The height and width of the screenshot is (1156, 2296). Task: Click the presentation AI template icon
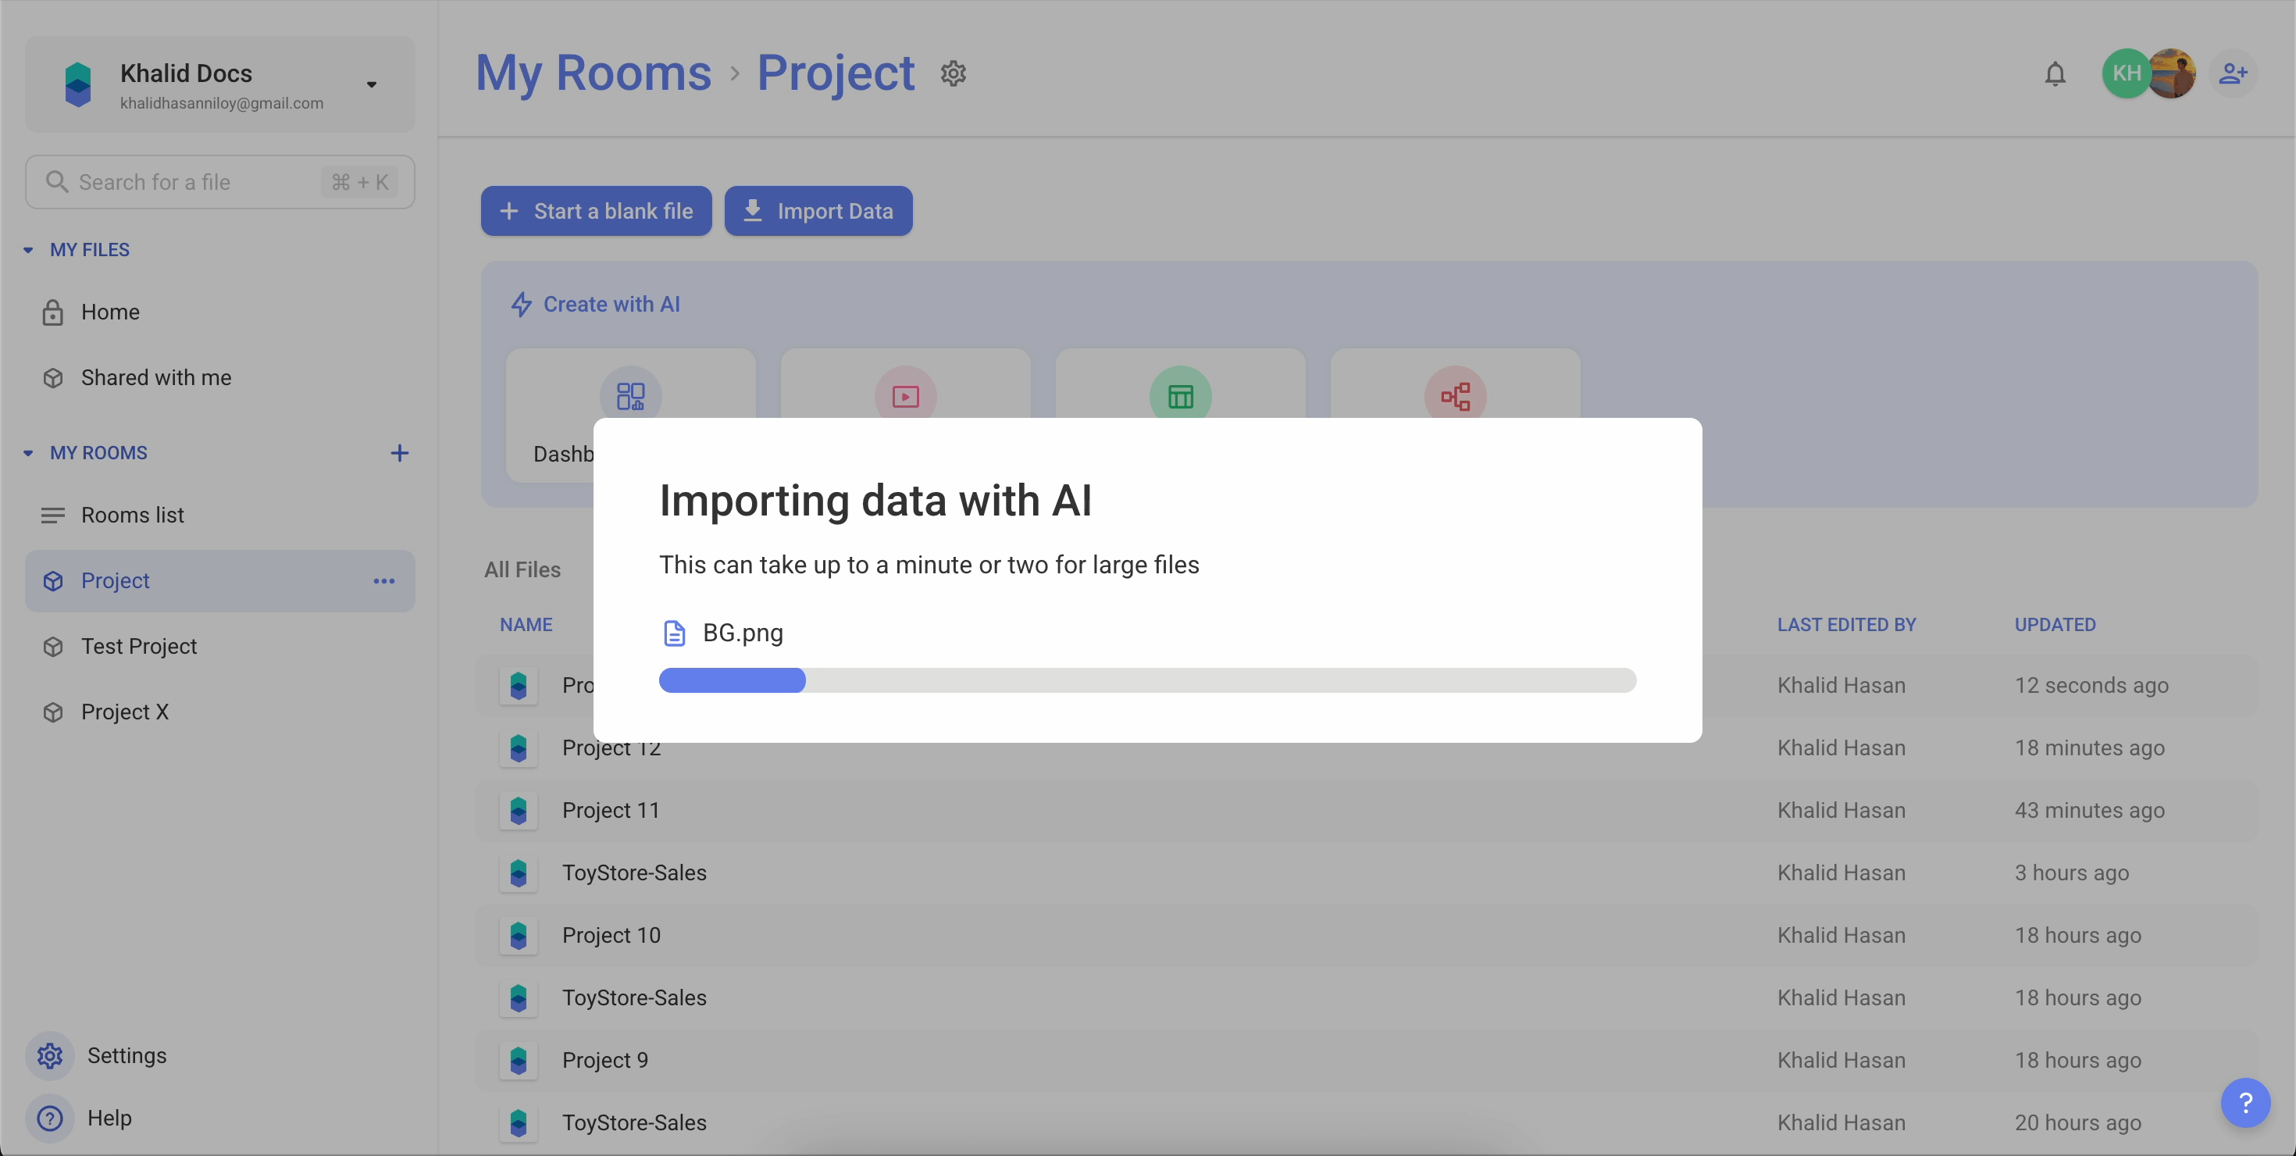click(906, 395)
